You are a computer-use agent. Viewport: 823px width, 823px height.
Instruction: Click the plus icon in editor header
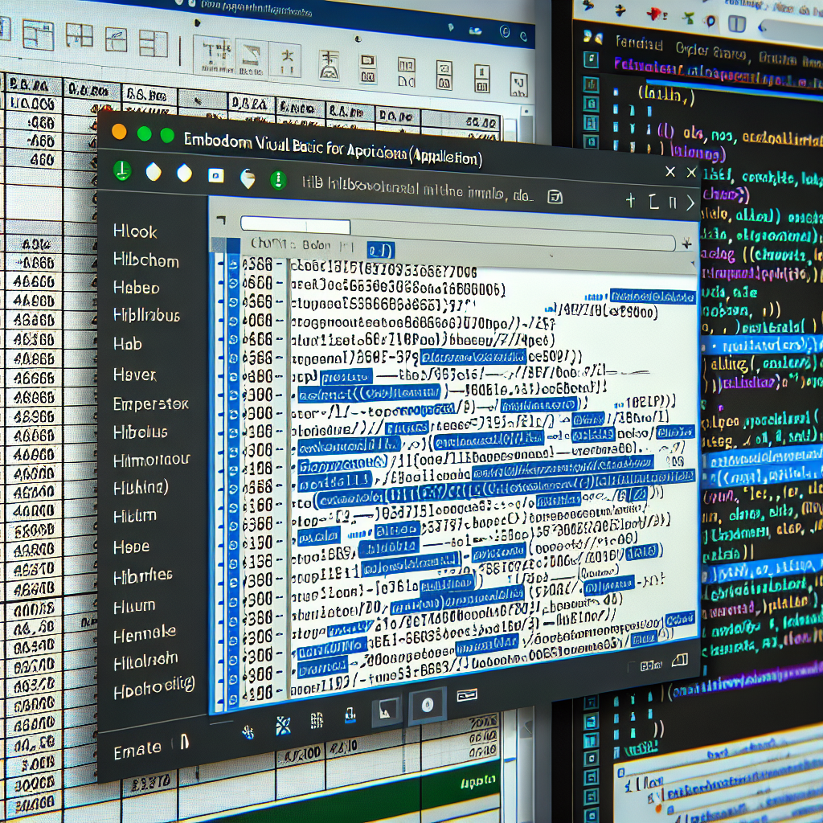[630, 201]
